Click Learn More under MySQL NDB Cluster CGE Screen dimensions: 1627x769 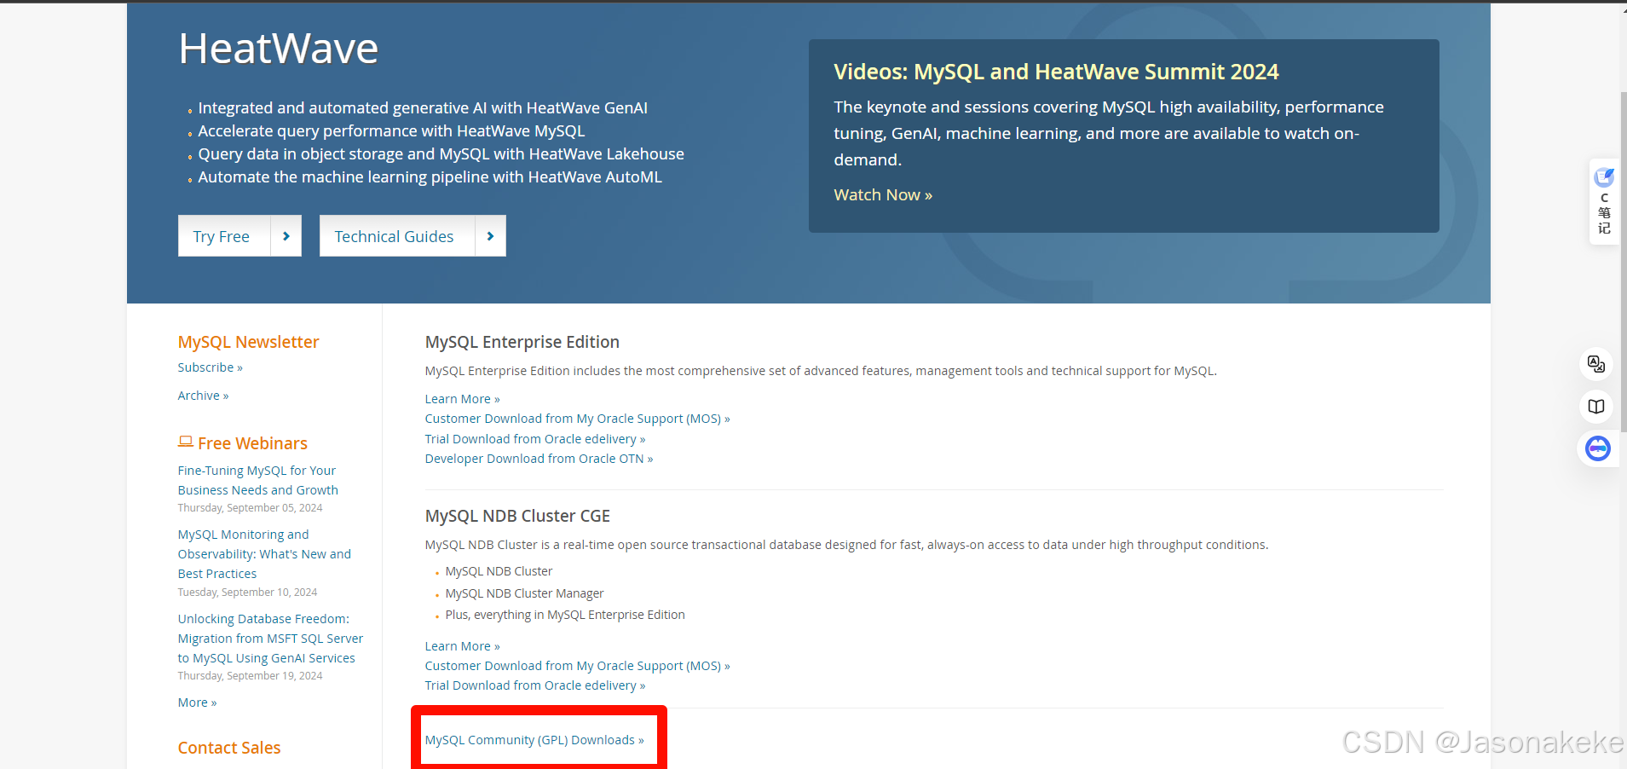[x=462, y=646]
